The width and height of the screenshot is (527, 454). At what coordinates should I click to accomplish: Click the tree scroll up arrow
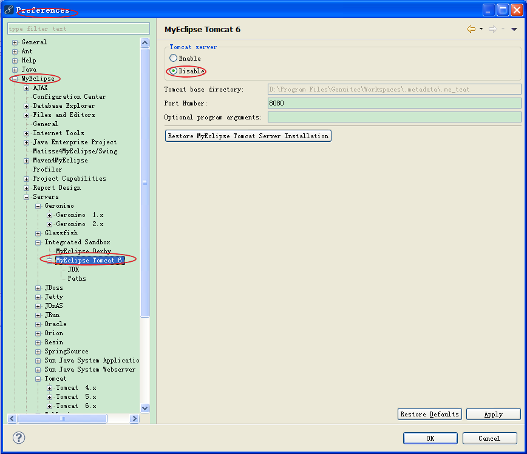pos(145,42)
